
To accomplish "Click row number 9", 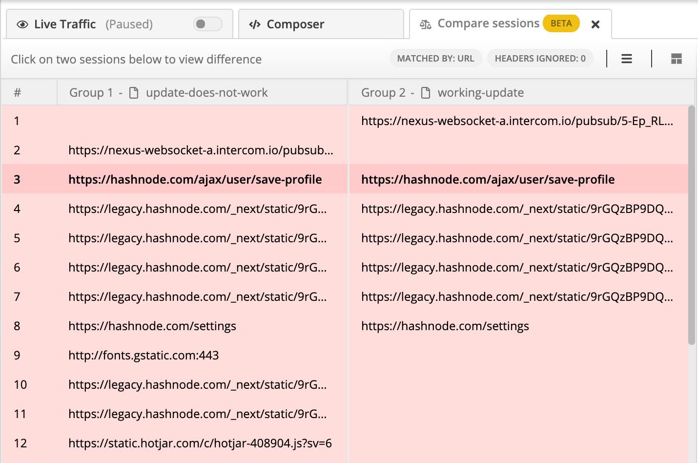I will point(17,355).
